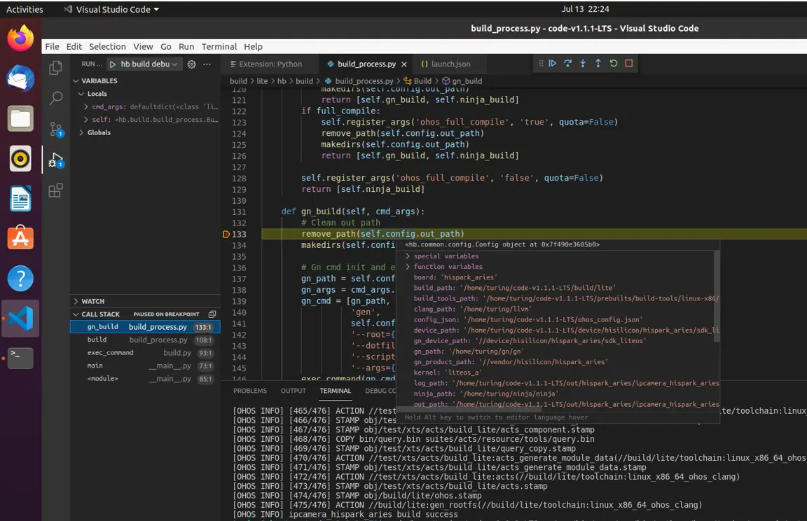807x521 pixels.
Task: Collapse the CALL STACK section
Action: tap(76, 314)
